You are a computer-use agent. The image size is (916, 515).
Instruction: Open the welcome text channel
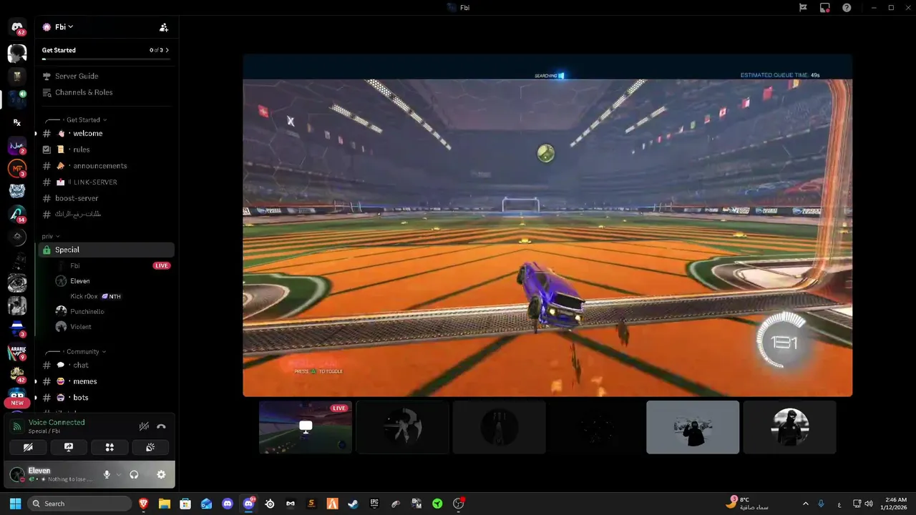106,134
